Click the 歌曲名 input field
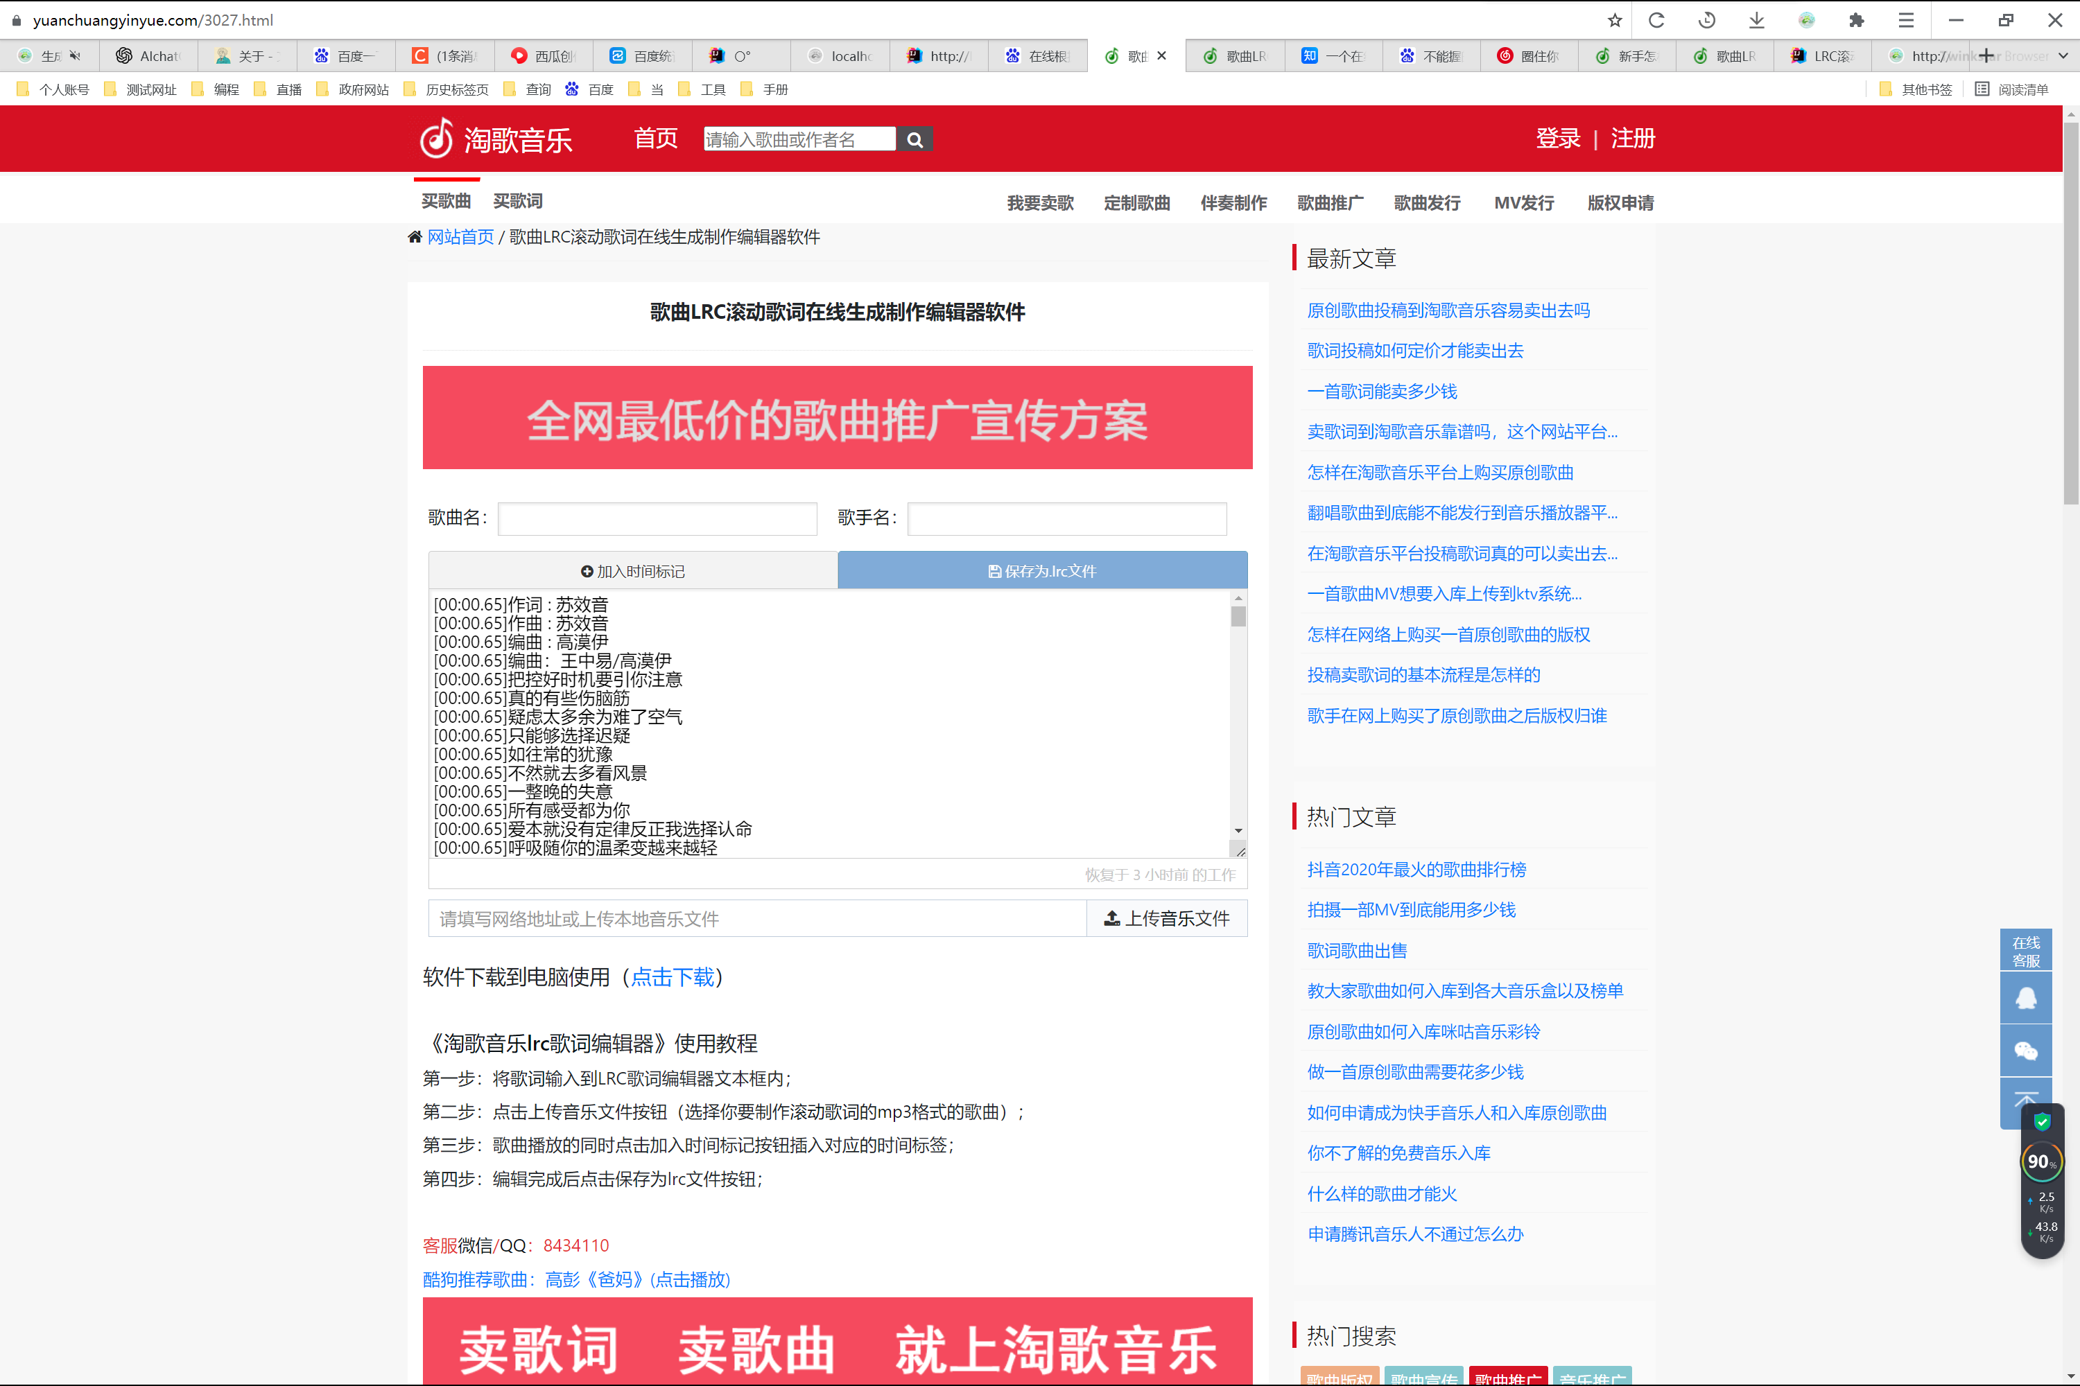 [x=657, y=519]
